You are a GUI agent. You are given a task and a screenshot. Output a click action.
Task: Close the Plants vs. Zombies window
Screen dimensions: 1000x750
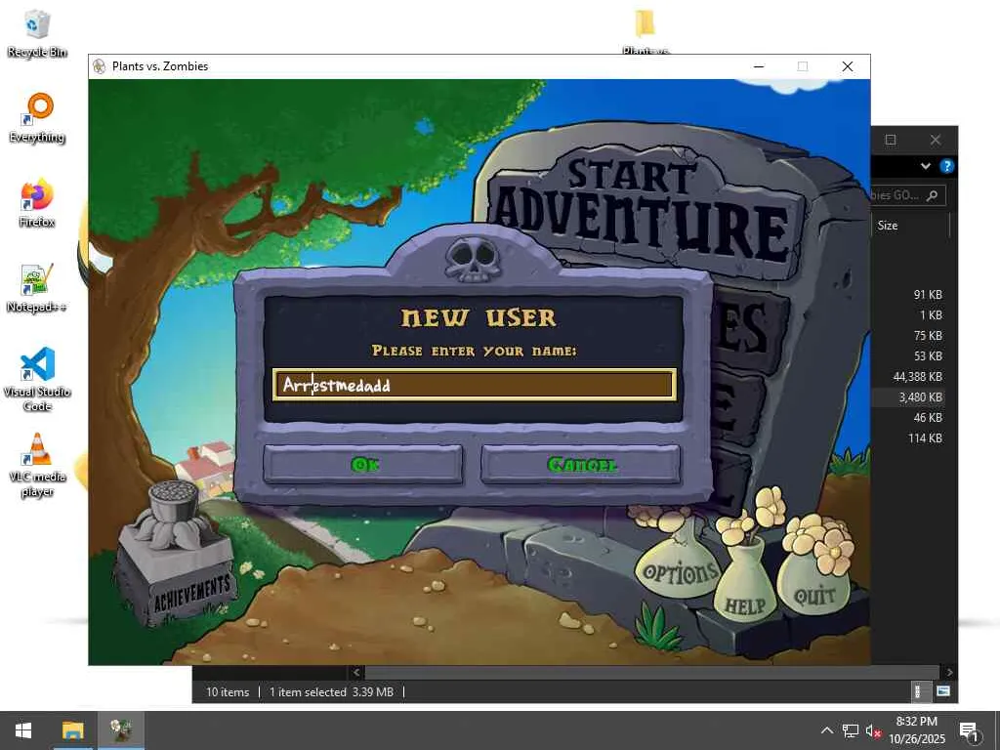[848, 66]
